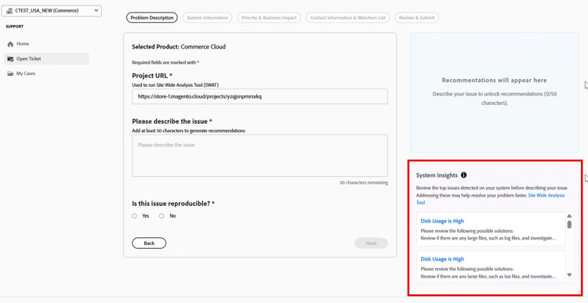Open the Problem Description step

coord(152,17)
